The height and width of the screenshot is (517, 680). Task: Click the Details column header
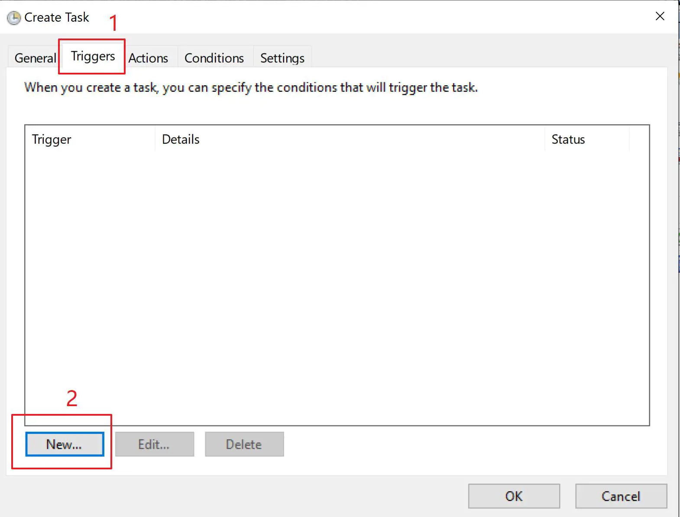pyautogui.click(x=350, y=139)
